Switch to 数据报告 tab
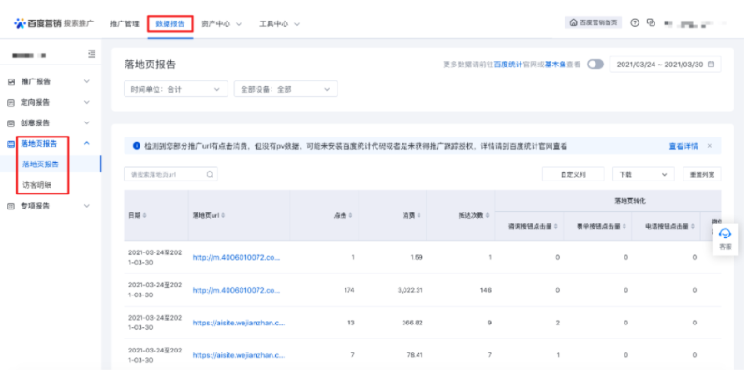Image resolution: width=749 pixels, height=374 pixels. click(x=170, y=24)
